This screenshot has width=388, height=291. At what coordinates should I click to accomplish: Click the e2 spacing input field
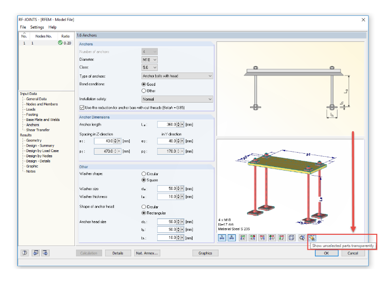click(x=167, y=141)
